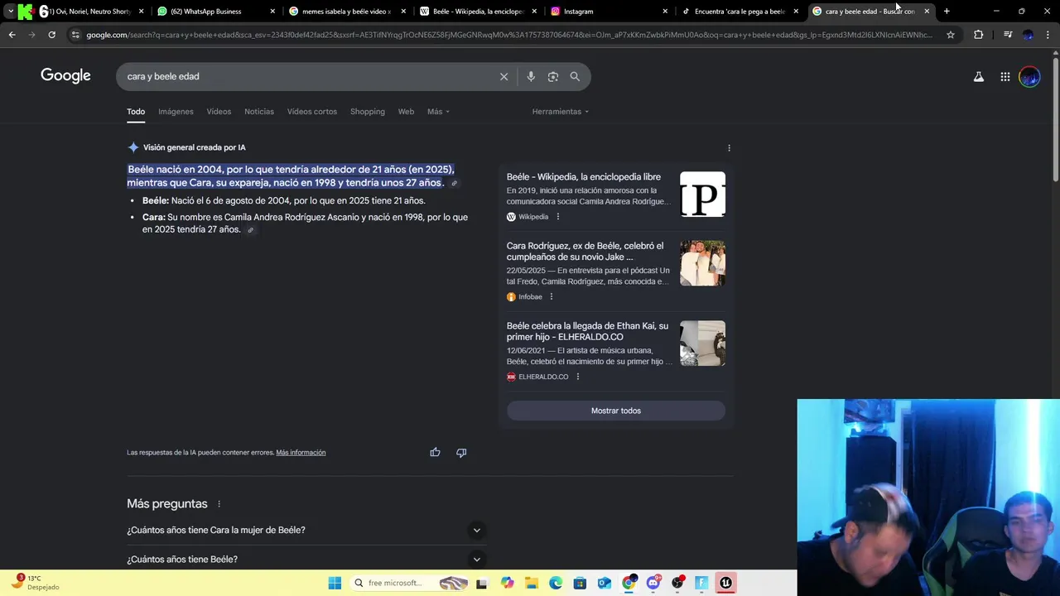Open Task View from the taskbar
Screen dimensions: 1060x596
tap(482, 583)
